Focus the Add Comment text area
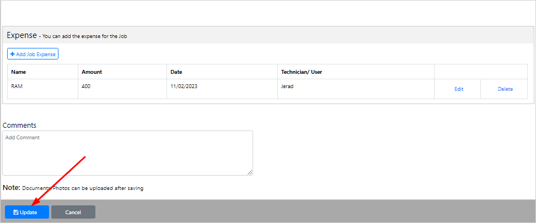The height and width of the screenshot is (223, 536). (127, 153)
